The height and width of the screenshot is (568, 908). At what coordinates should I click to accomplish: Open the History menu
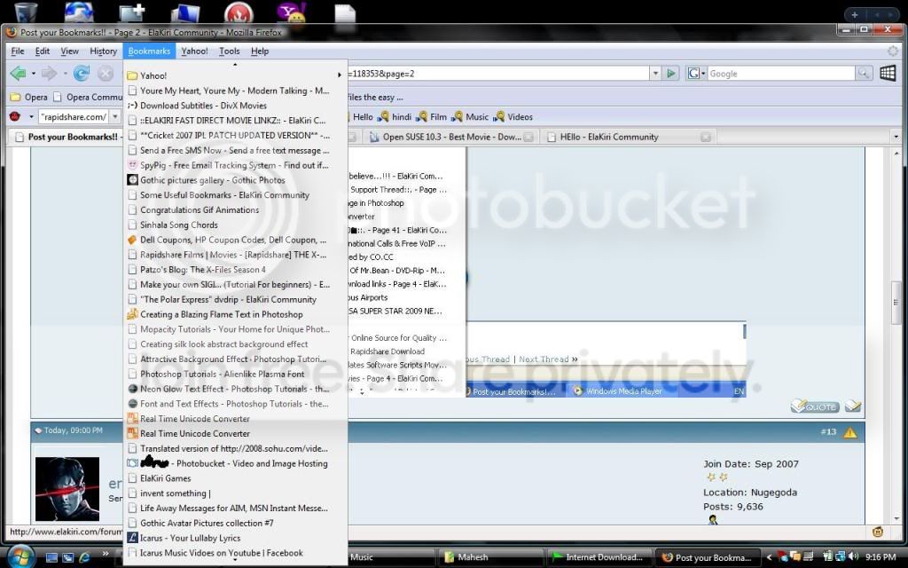click(103, 51)
